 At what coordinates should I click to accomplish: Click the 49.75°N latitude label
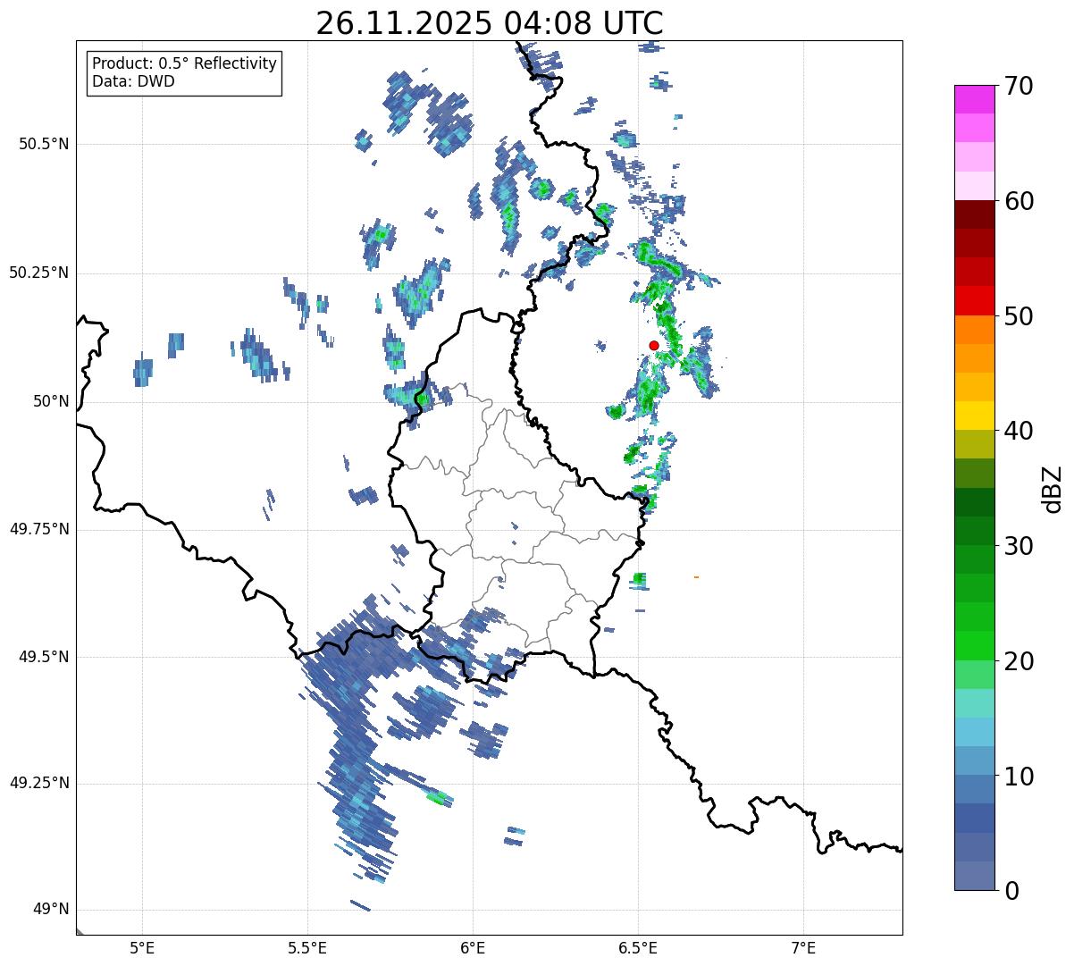(38, 529)
